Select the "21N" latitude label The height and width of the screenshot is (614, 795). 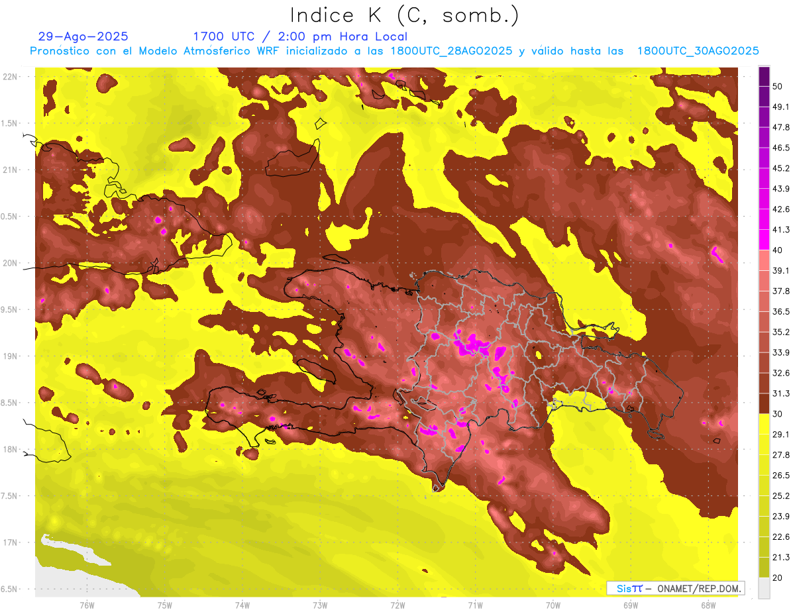[x=10, y=170]
